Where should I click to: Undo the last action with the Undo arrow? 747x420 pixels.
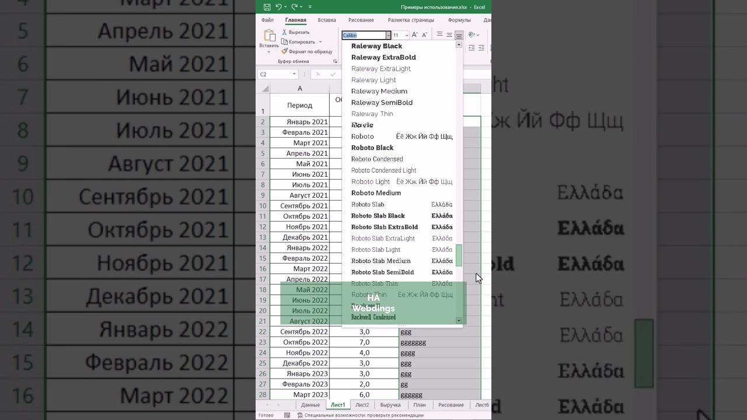click(x=278, y=7)
